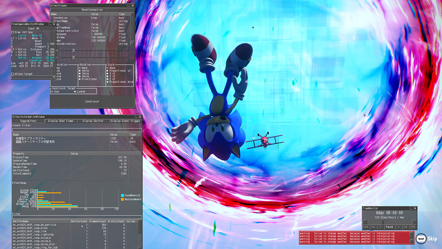
Task: Expand the FreeCameraMonitorWindow bottom dropdown arrow
Action: [x=54, y=77]
